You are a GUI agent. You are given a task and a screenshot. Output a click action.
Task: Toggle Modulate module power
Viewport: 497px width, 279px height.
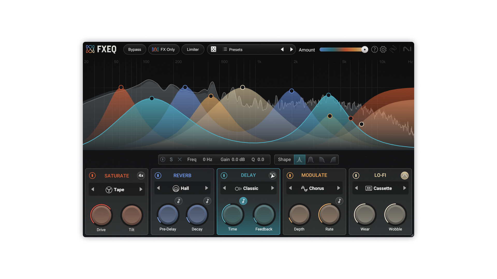290,176
